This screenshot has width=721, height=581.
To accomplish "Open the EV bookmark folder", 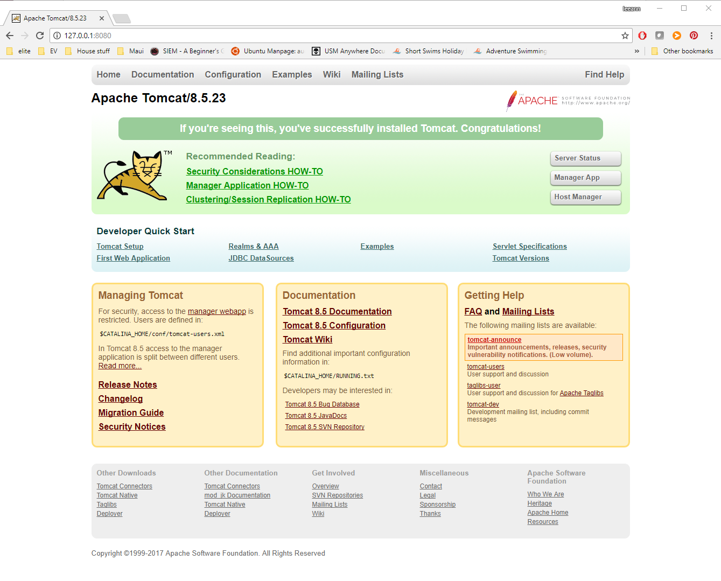I will [x=48, y=51].
